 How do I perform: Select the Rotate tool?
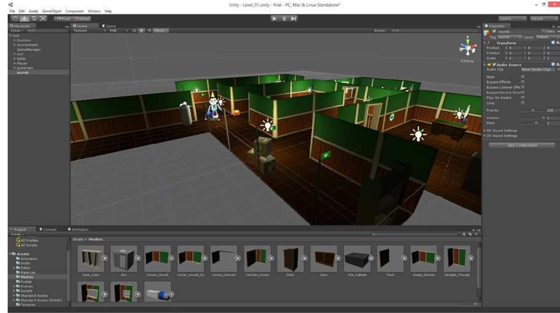pos(33,18)
